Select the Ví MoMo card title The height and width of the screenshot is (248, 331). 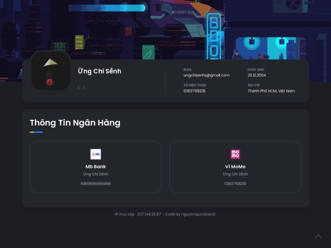point(235,167)
